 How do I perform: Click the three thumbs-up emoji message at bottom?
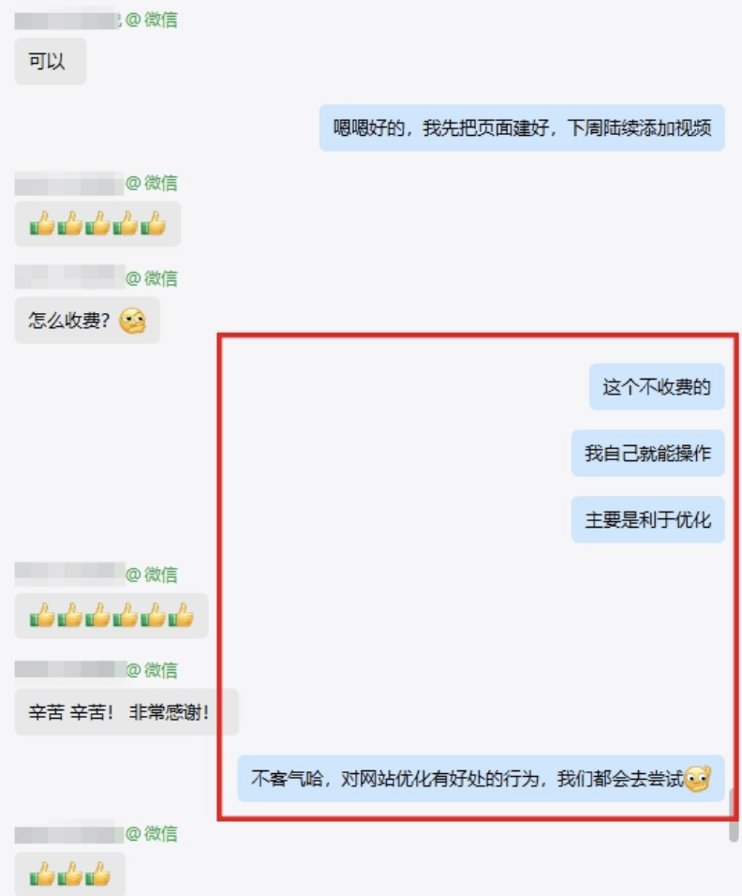tap(69, 874)
